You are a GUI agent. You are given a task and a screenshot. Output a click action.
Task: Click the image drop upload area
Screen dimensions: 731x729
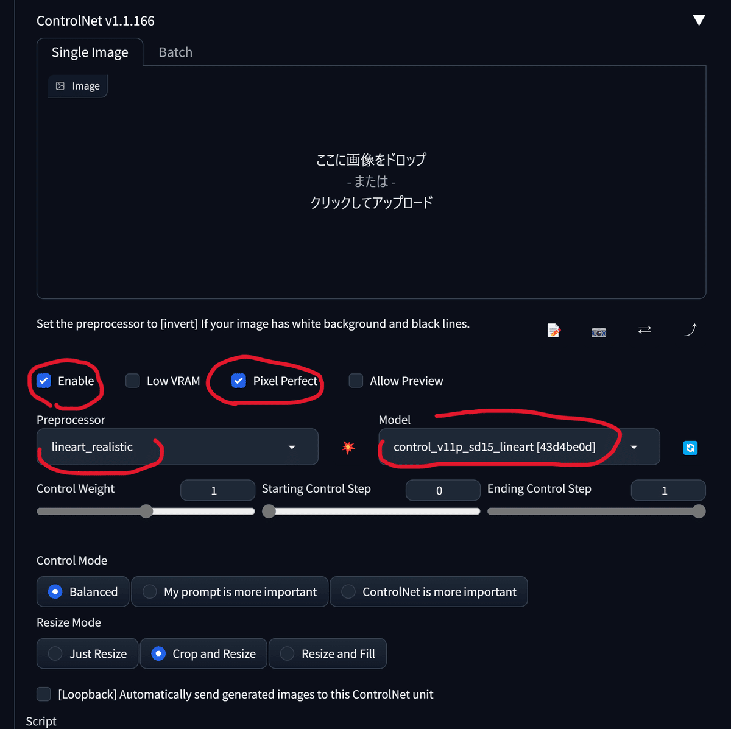pos(371,182)
